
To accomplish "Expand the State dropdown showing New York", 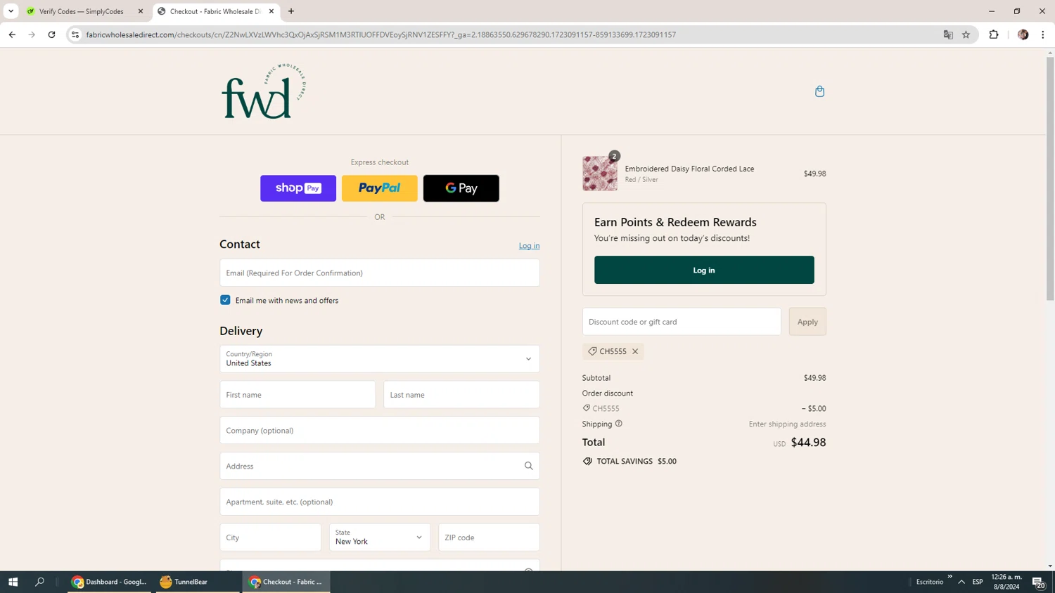I will (380, 537).
